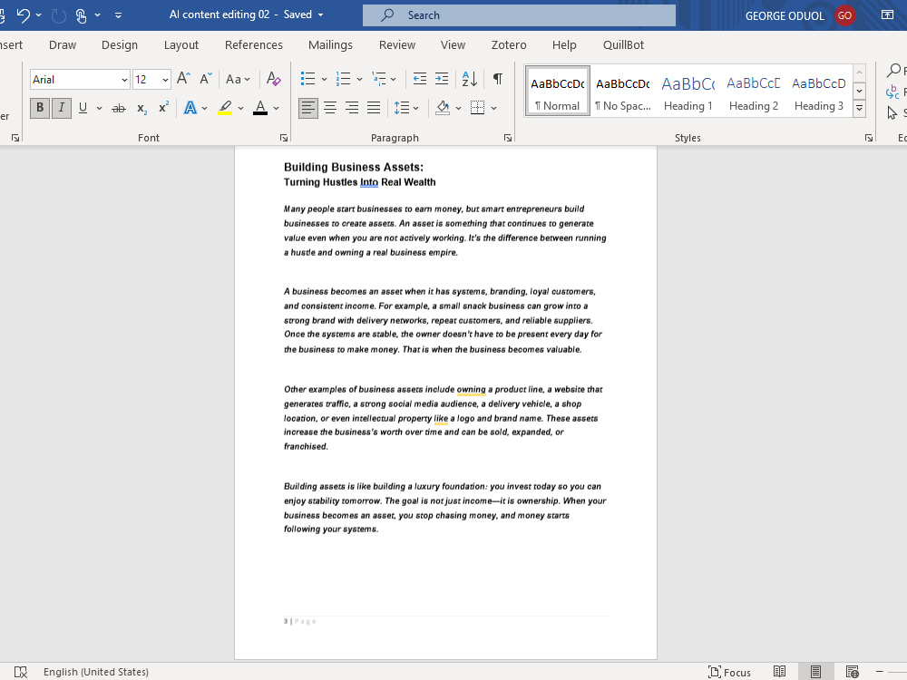The height and width of the screenshot is (680, 907).
Task: Apply strikethrough formatting
Action: (119, 108)
